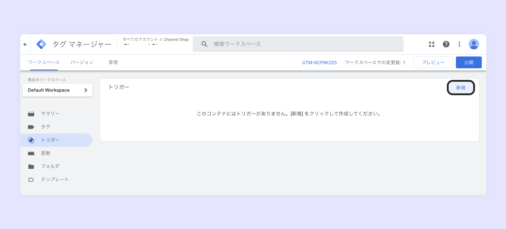This screenshot has width=506, height=229.
Task: Click the user account avatar
Action: point(474,44)
